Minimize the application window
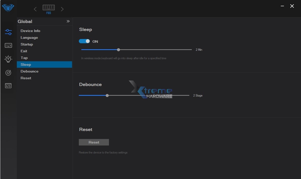 [282, 6]
